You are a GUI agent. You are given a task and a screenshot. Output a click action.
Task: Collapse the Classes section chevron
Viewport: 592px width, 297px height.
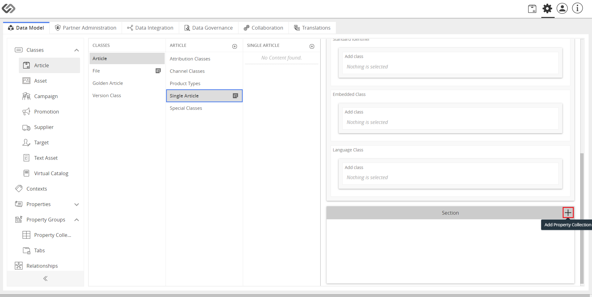coord(77,50)
